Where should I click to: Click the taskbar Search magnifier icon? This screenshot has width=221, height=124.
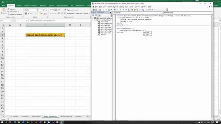pos(6,122)
